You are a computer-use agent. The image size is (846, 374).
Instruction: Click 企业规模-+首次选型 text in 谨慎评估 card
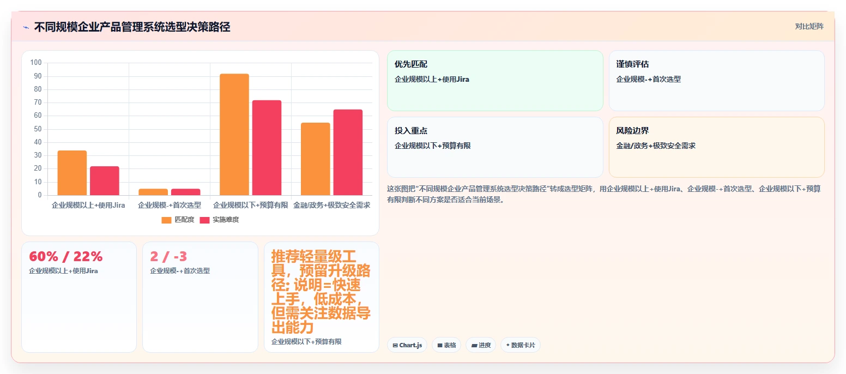[648, 79]
